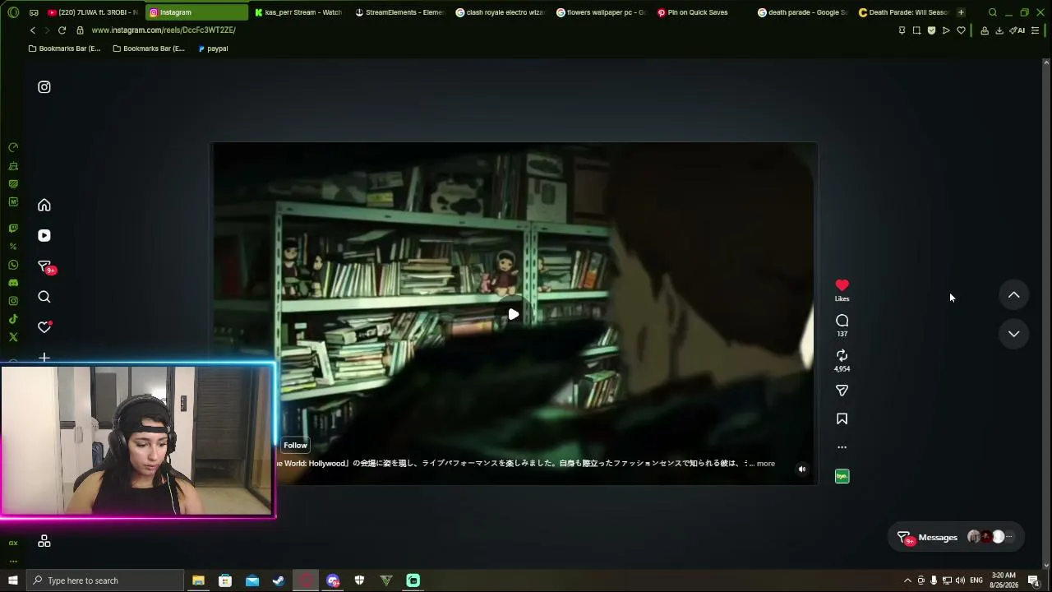
Task: Switch to the StreamElements tab
Action: coord(399,12)
